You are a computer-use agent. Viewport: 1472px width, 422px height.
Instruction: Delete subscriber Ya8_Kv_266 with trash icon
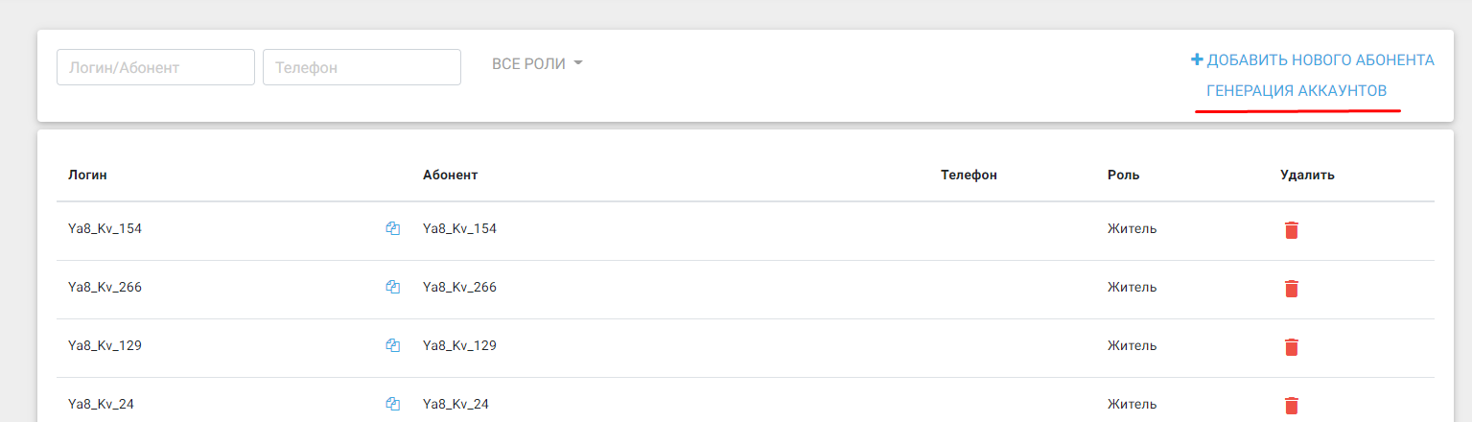[x=1292, y=289]
